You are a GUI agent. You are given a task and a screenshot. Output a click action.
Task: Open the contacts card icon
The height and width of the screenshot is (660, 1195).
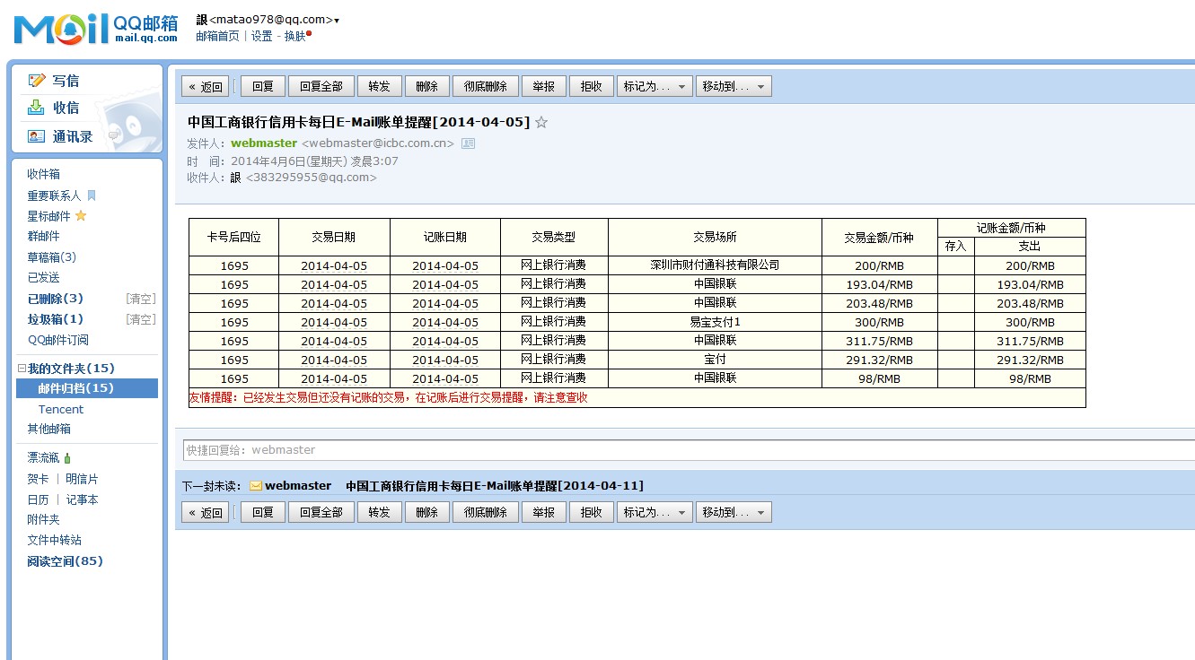36,136
